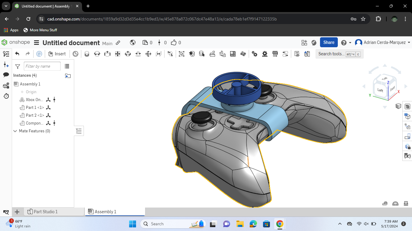This screenshot has width=412, height=231.
Task: Open the Insert parts dialog
Action: [57, 54]
